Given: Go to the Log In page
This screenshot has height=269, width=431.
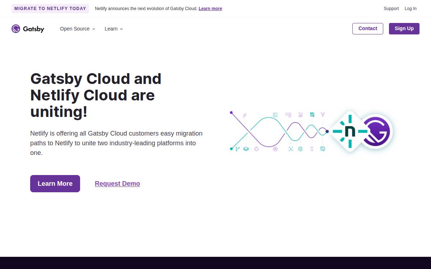Looking at the screenshot, I should [x=411, y=9].
